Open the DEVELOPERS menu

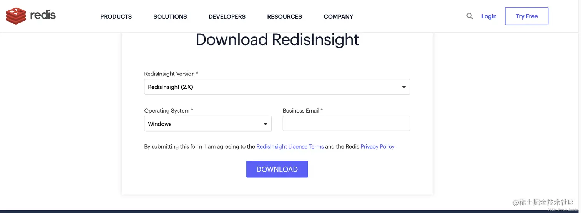227,16
